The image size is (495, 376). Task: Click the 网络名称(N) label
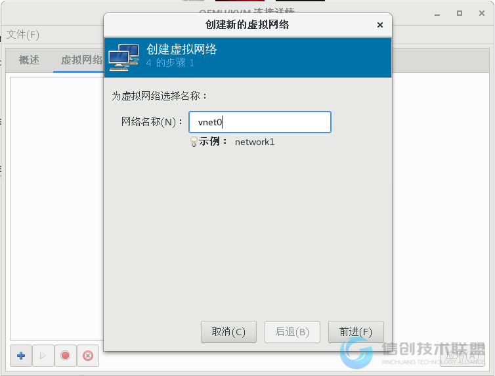click(x=152, y=122)
